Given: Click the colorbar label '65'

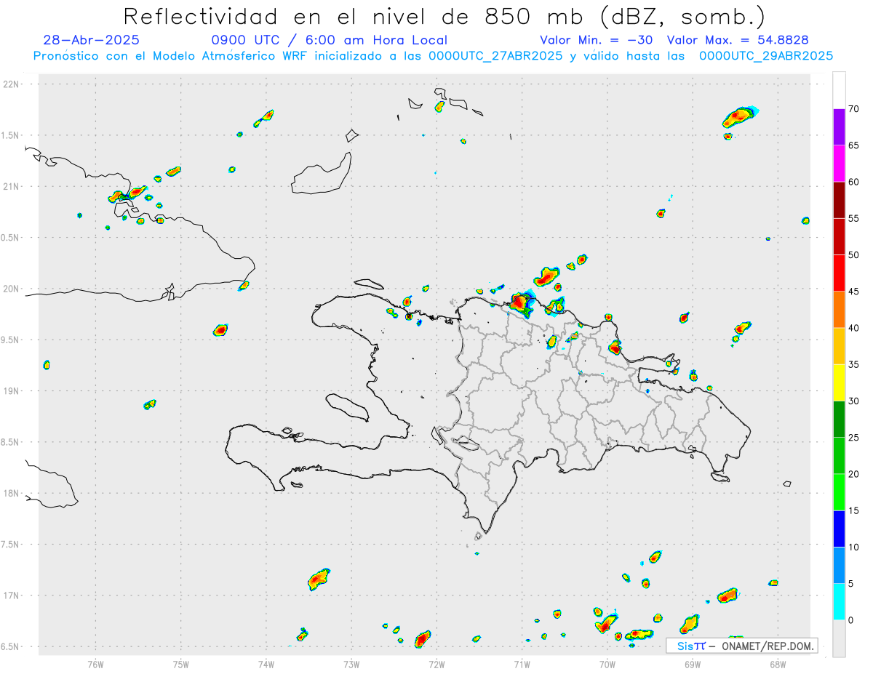Looking at the screenshot, I should [x=853, y=145].
